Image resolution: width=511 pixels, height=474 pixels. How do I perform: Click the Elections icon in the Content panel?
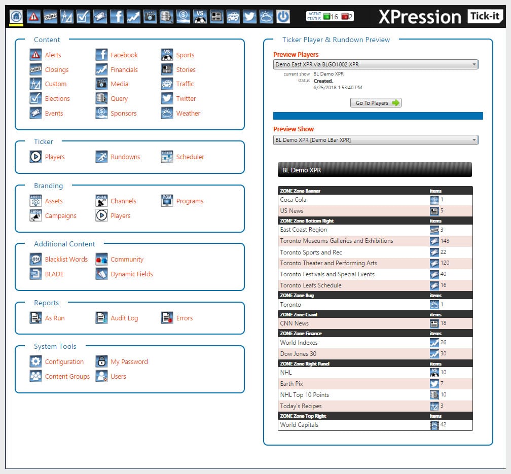[x=35, y=98]
